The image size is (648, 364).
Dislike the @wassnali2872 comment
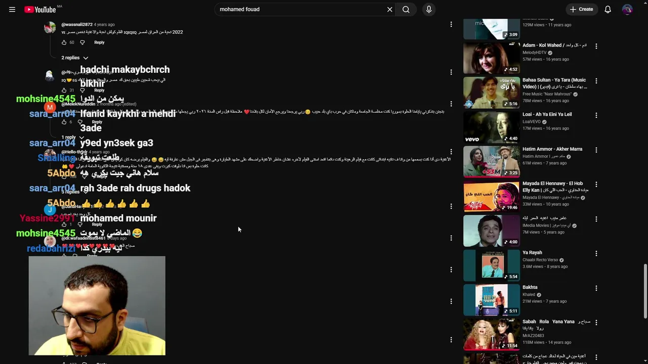pos(83,42)
